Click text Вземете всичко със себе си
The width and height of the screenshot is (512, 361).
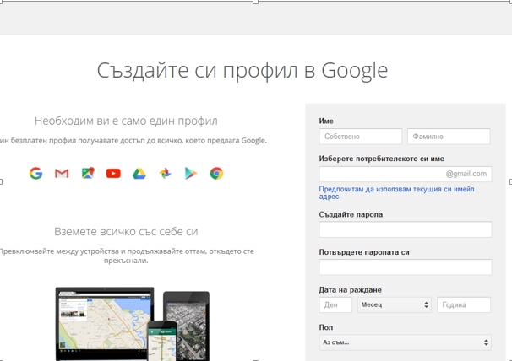click(126, 232)
